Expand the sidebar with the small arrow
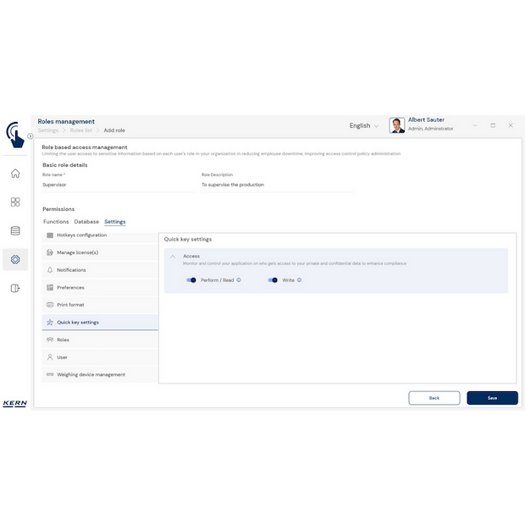 click(x=30, y=135)
